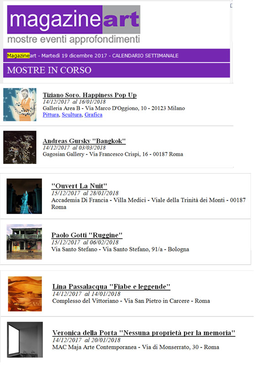
Task: Open Paolo Gotti "Ruggine" exhibition link
Action: (87, 235)
